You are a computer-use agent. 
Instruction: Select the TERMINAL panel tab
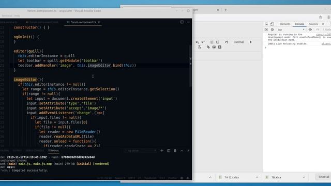(x=54, y=150)
